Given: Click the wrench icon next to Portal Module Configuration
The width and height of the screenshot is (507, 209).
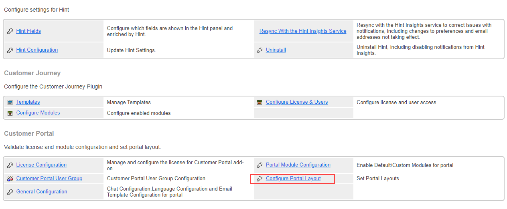Looking at the screenshot, I should (260, 165).
